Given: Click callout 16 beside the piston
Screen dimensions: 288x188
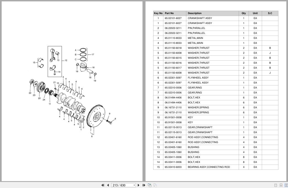Looking at the screenshot, I should coord(93,68).
